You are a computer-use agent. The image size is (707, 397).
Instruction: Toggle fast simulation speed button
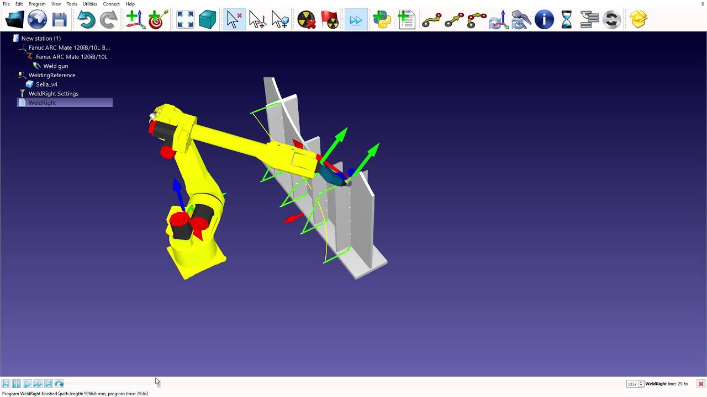point(356,20)
